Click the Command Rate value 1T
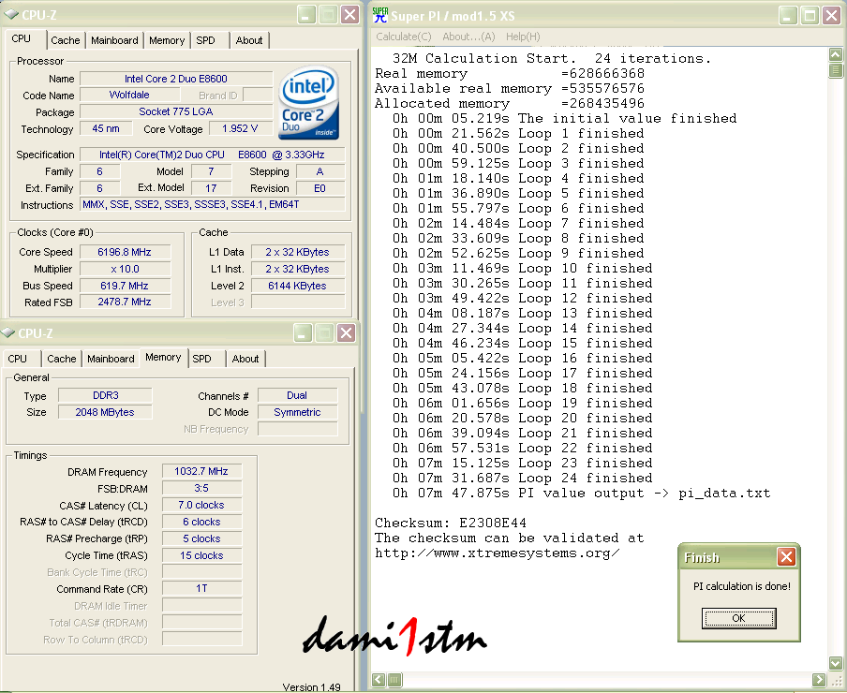 [201, 588]
